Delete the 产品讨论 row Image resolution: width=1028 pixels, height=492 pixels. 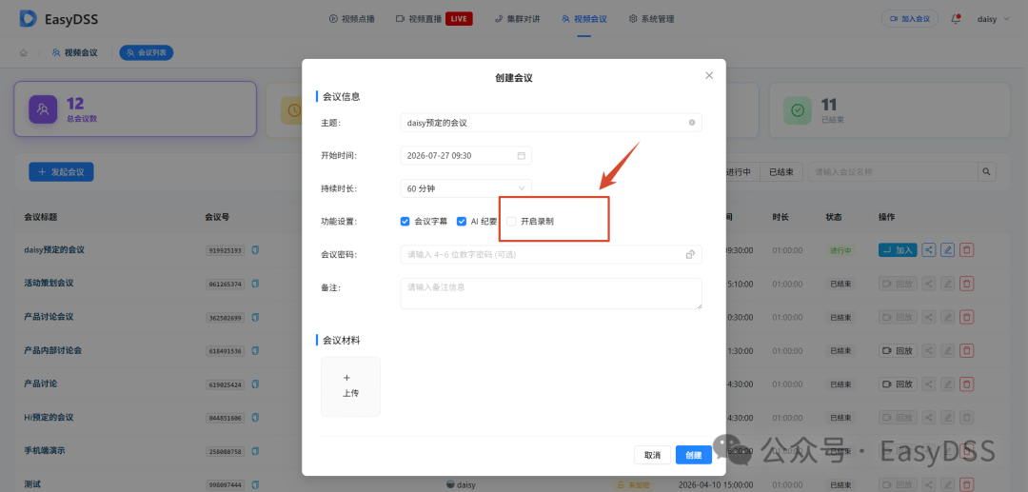coord(966,384)
